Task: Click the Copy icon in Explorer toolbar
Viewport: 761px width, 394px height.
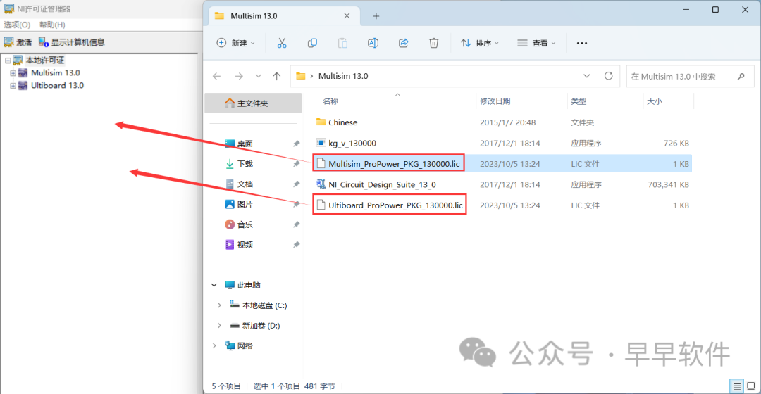Action: click(x=312, y=43)
